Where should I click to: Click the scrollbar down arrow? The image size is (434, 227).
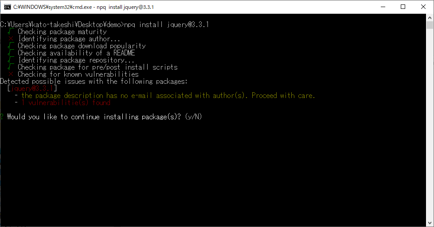click(x=430, y=223)
